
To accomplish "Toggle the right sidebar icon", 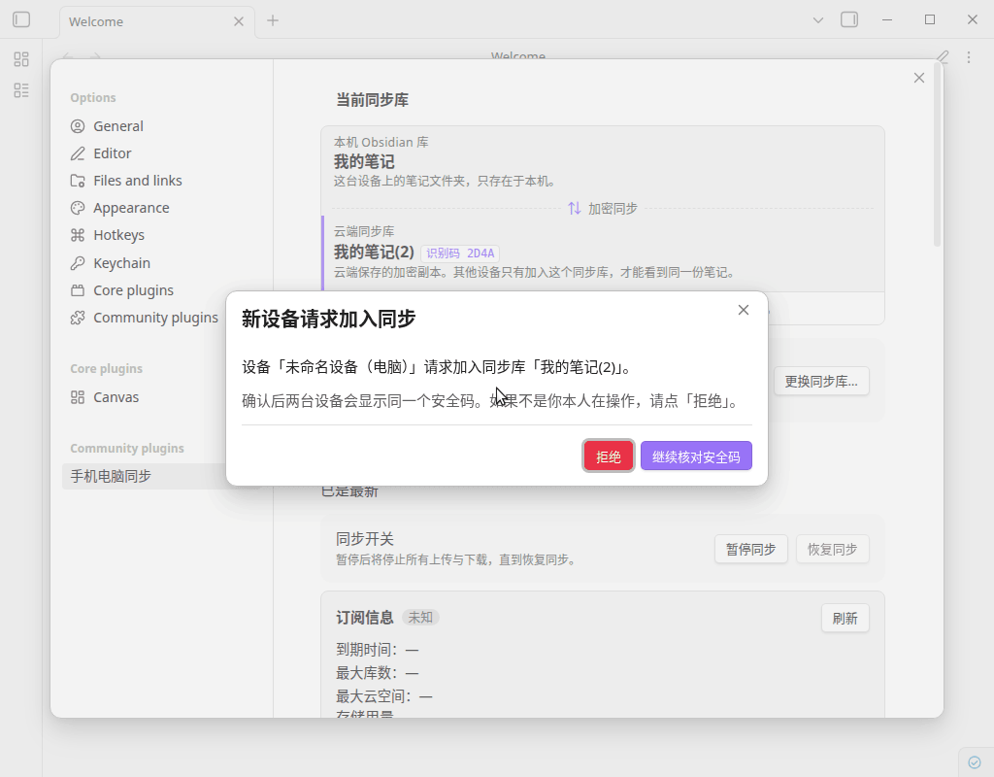I will 848,19.
